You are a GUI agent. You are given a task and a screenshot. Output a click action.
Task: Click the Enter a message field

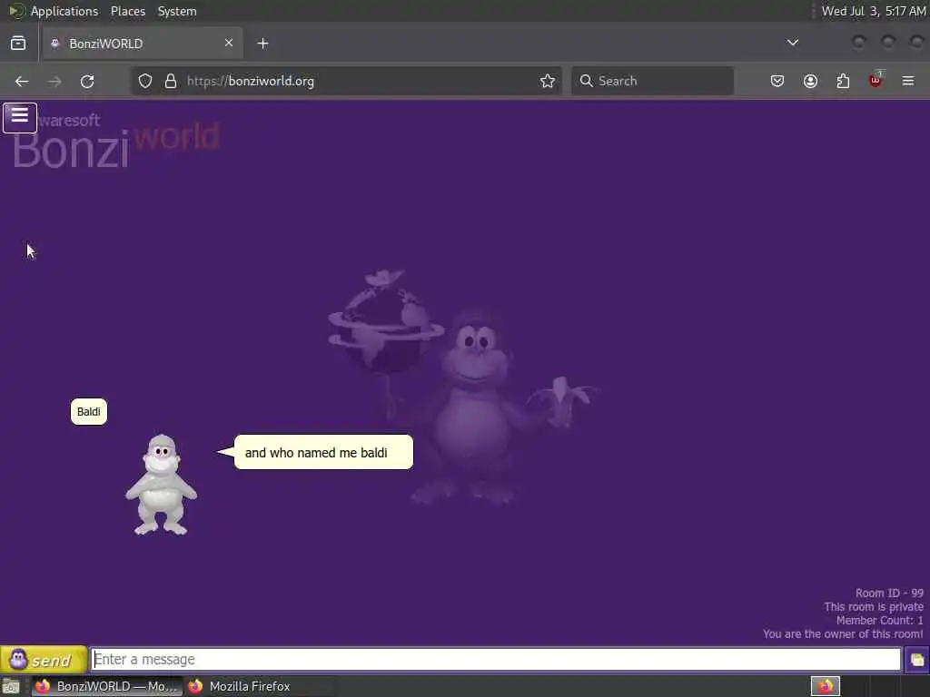click(496, 659)
